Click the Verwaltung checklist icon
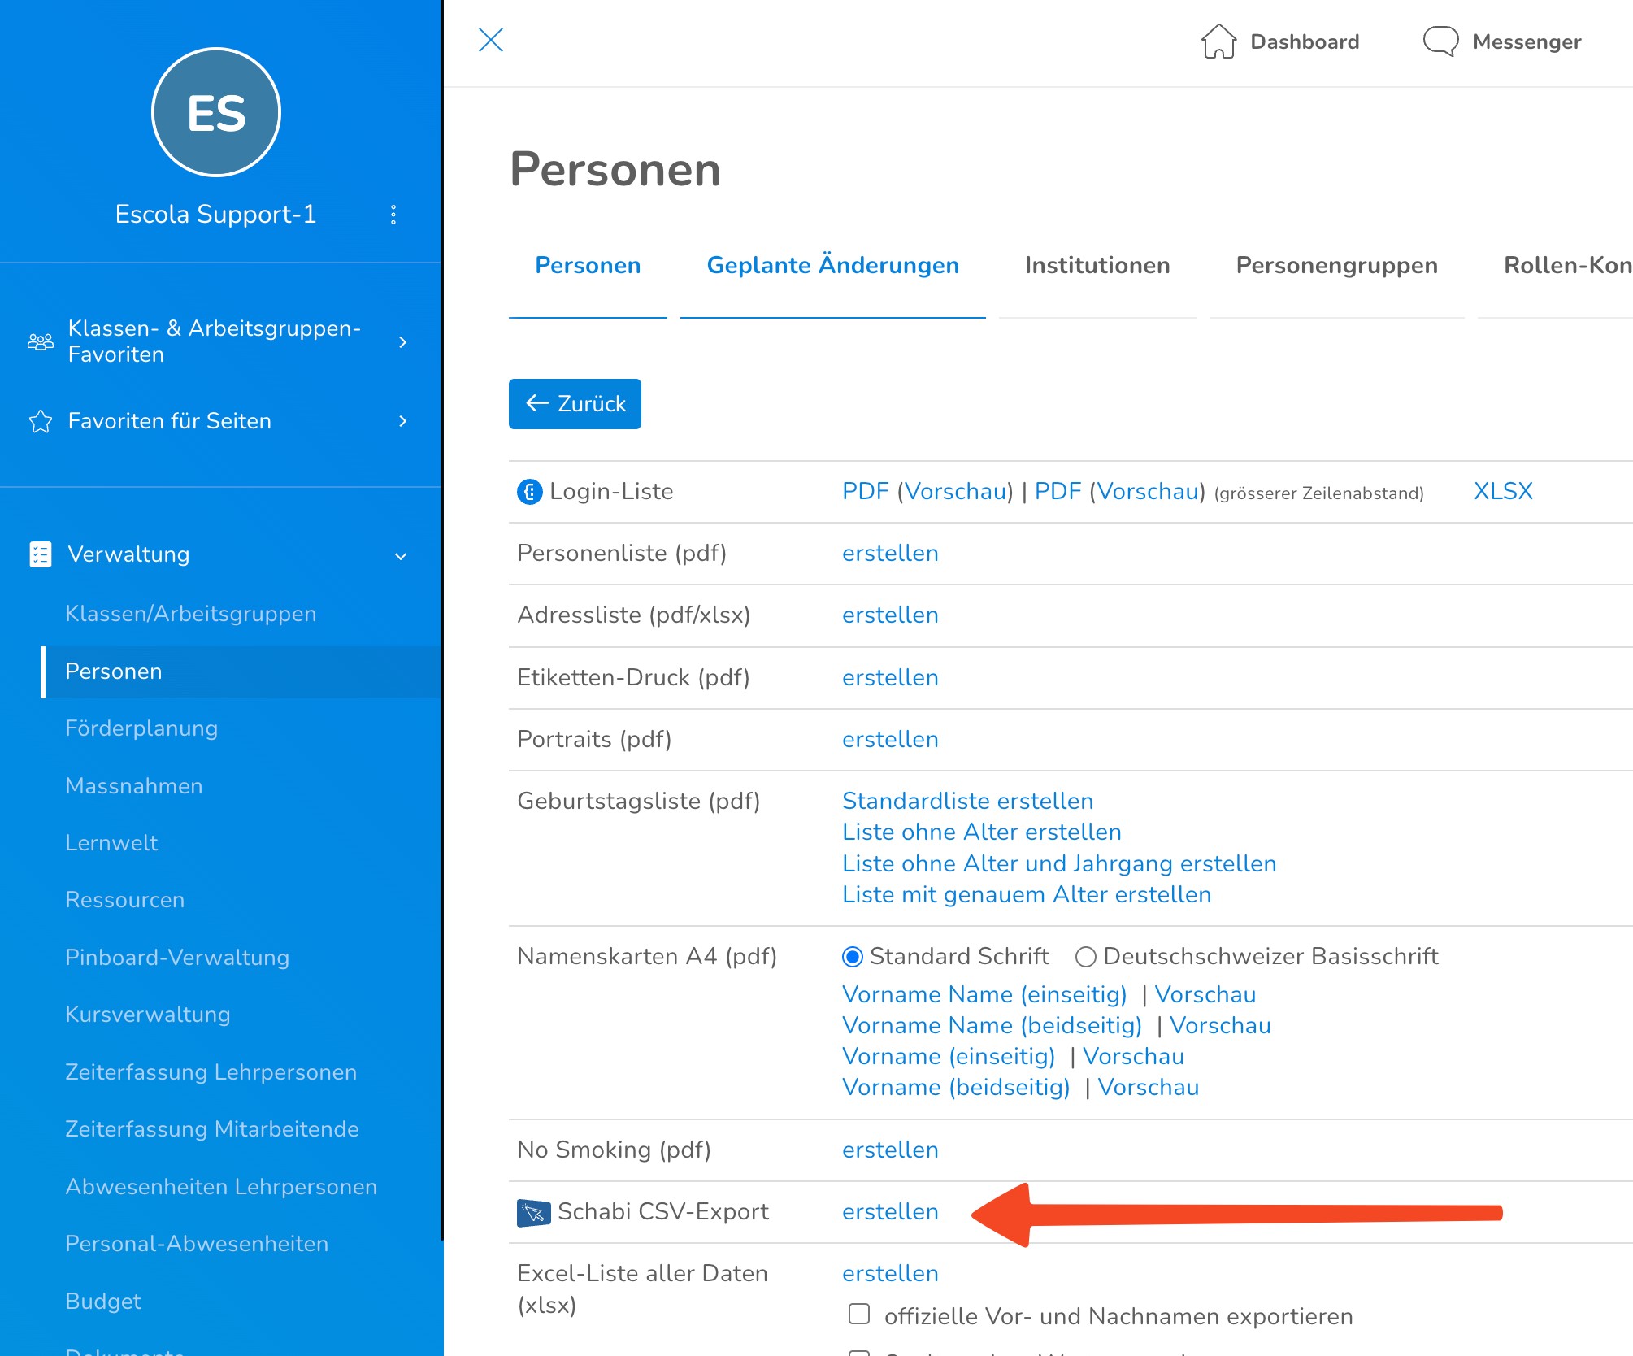This screenshot has height=1356, width=1633. (40, 554)
